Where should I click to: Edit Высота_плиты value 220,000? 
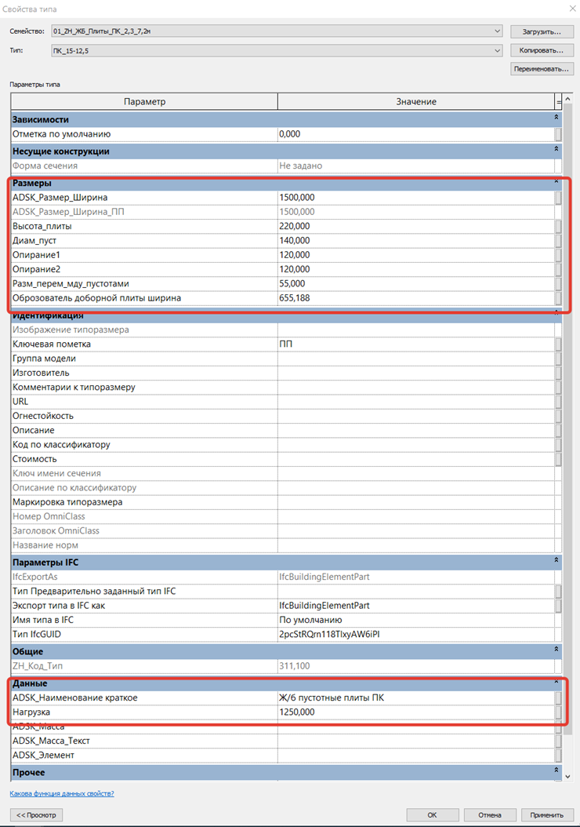(x=416, y=226)
